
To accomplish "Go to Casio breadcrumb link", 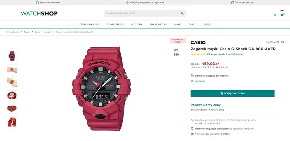I will [x=37, y=32].
